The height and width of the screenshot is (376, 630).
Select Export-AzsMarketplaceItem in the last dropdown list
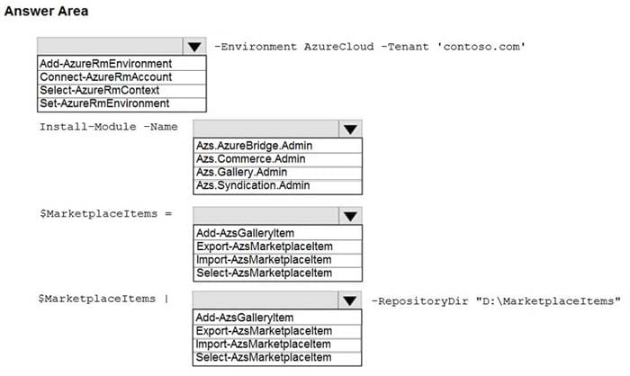tap(277, 331)
